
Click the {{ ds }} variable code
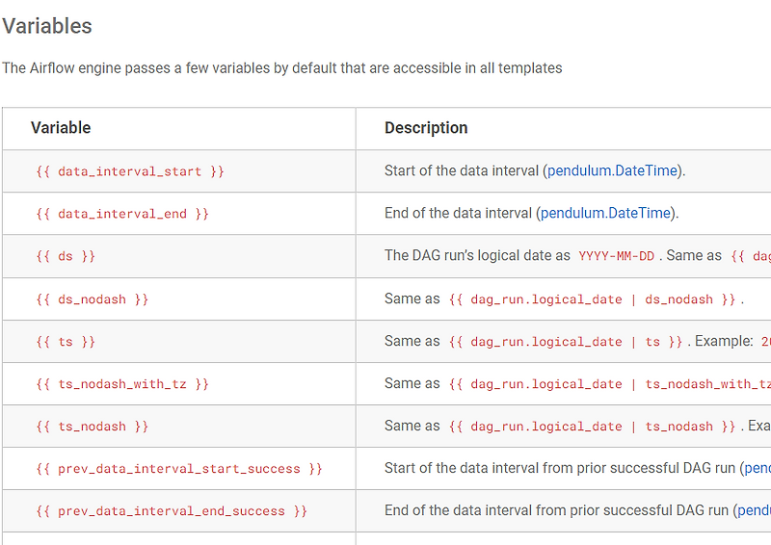66,256
